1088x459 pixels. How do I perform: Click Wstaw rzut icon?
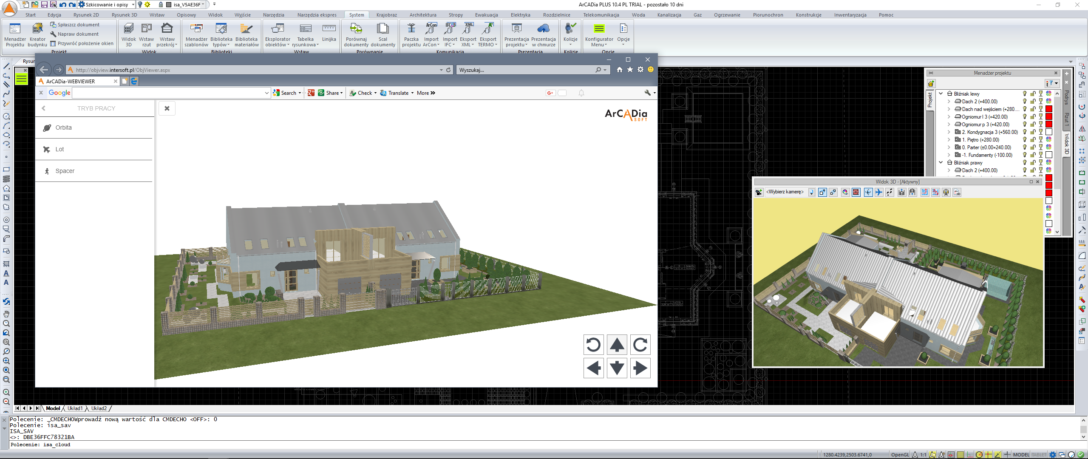tap(147, 34)
